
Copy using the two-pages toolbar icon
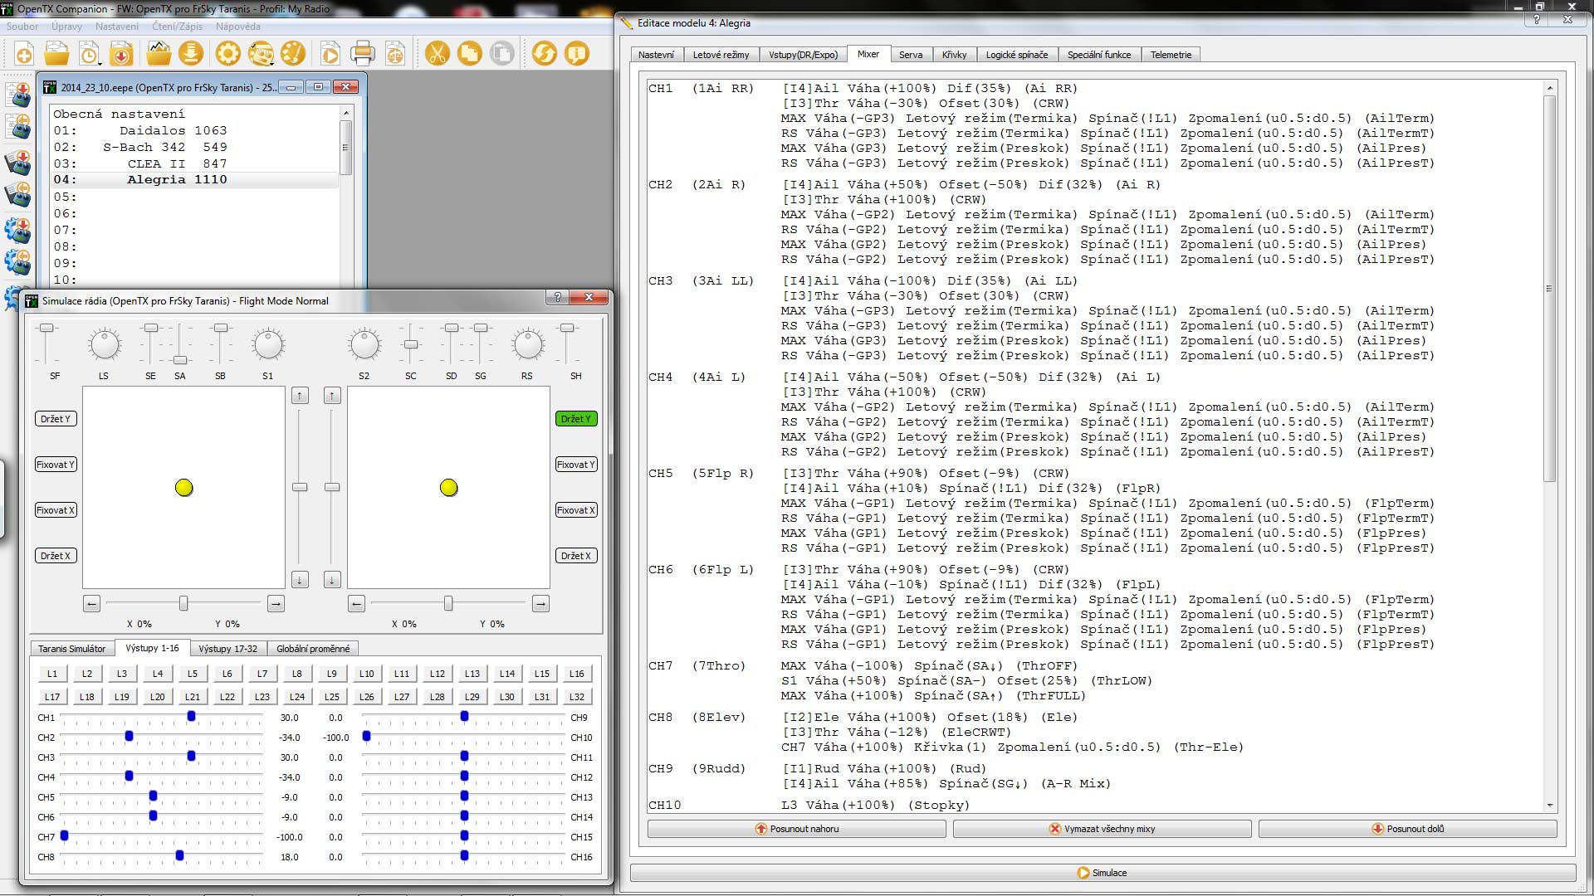(469, 55)
